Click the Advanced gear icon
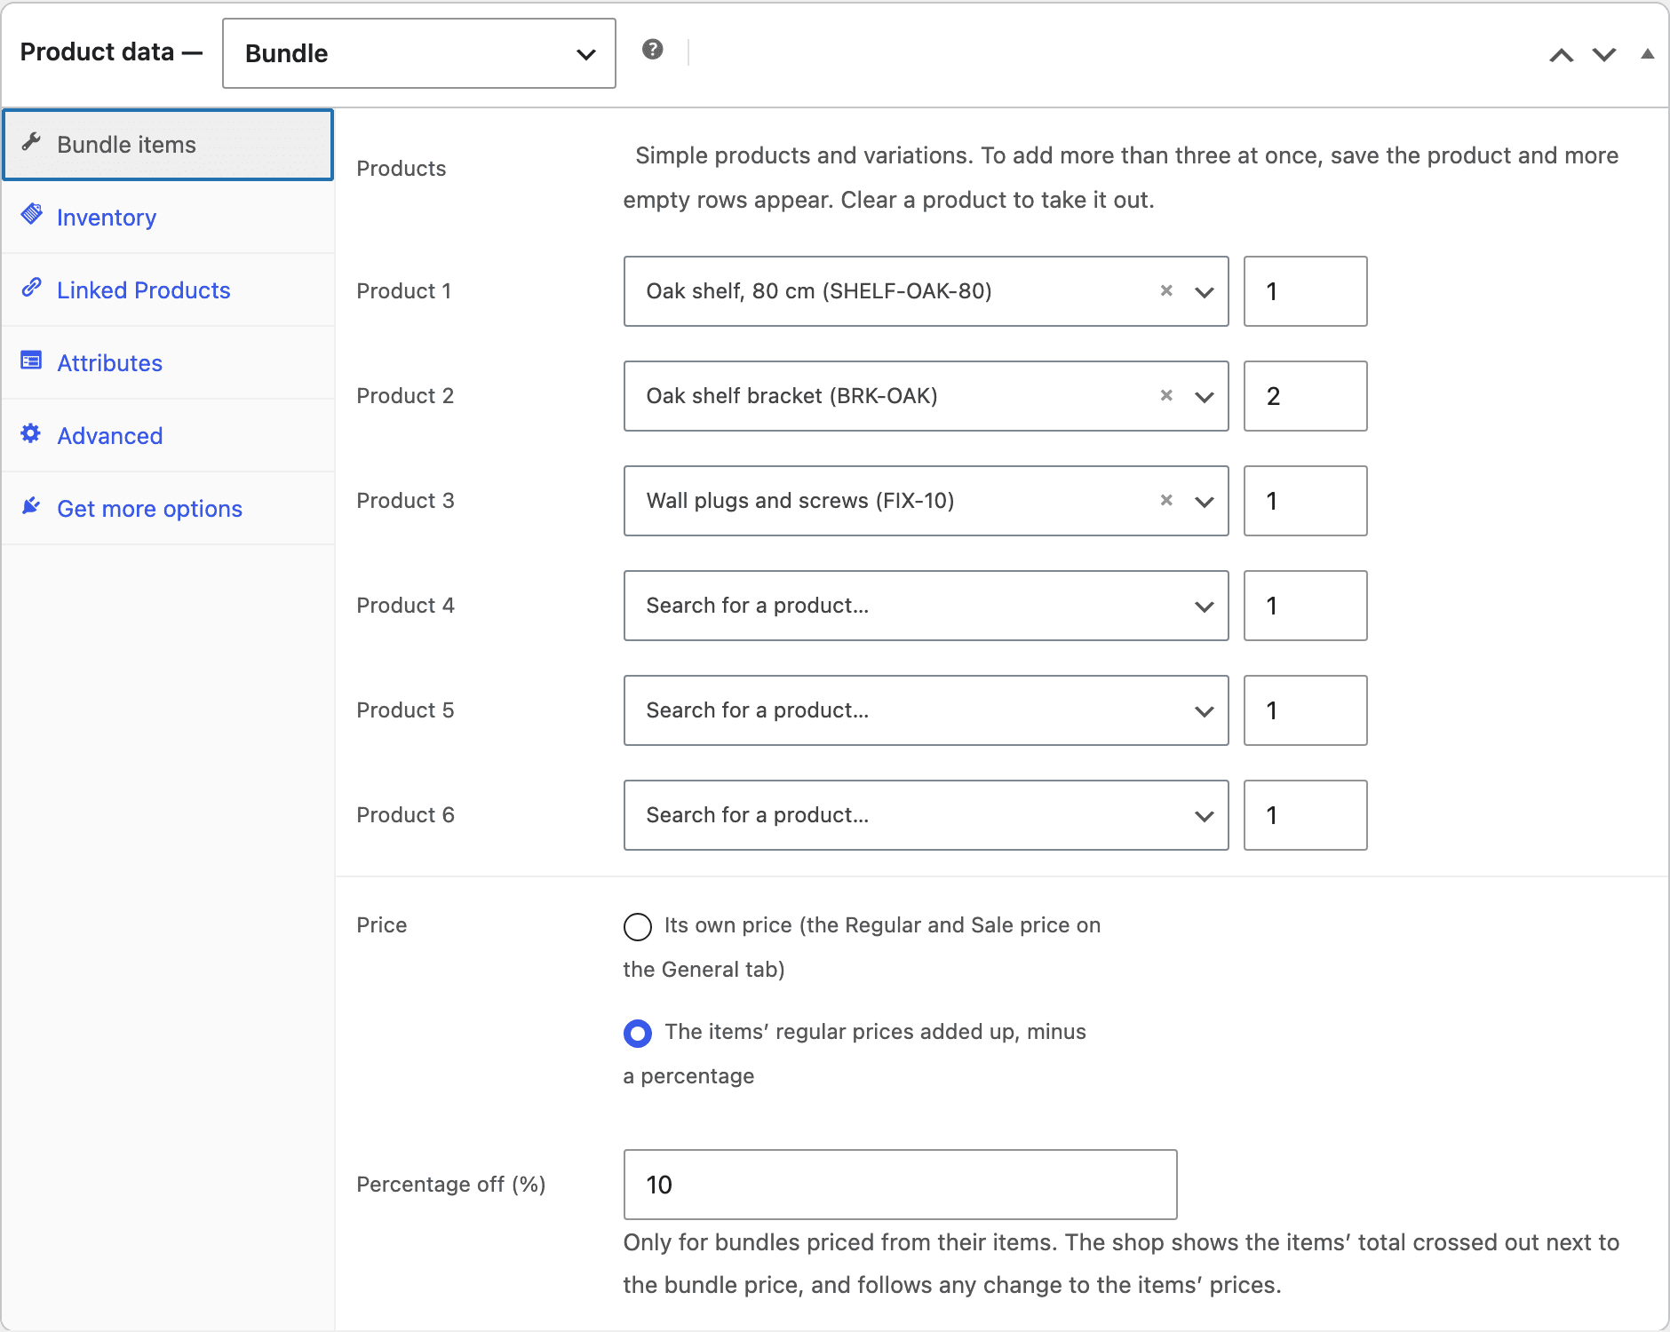This screenshot has height=1332, width=1670. (x=32, y=433)
